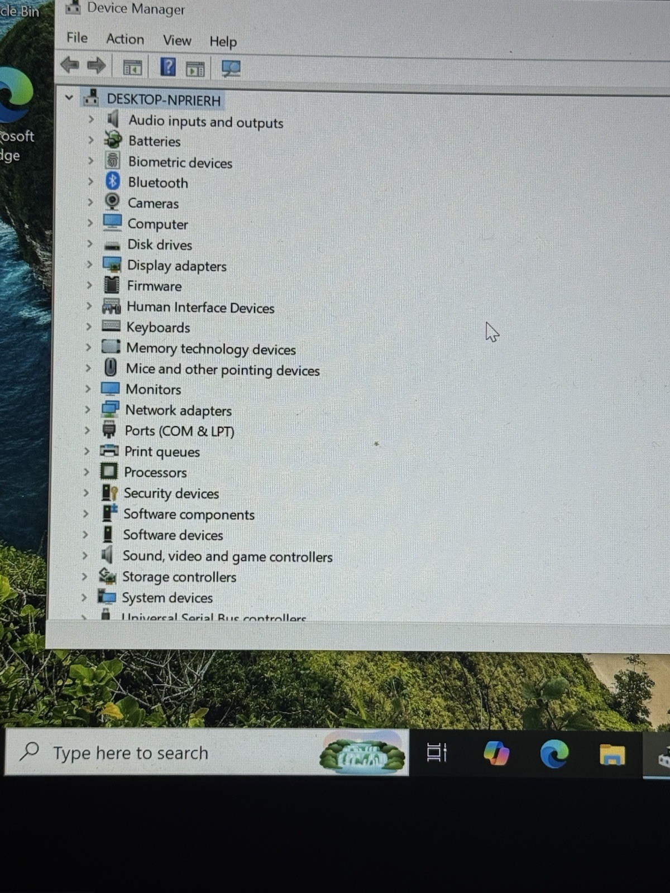Screen dimensions: 670x893
Task: Open Task View from the taskbar
Action: pos(437,752)
